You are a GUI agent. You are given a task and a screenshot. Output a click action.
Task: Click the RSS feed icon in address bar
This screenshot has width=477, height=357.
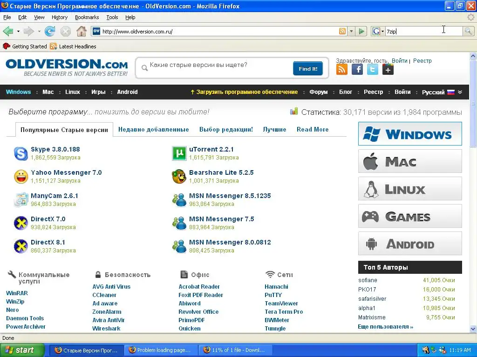[342, 31]
